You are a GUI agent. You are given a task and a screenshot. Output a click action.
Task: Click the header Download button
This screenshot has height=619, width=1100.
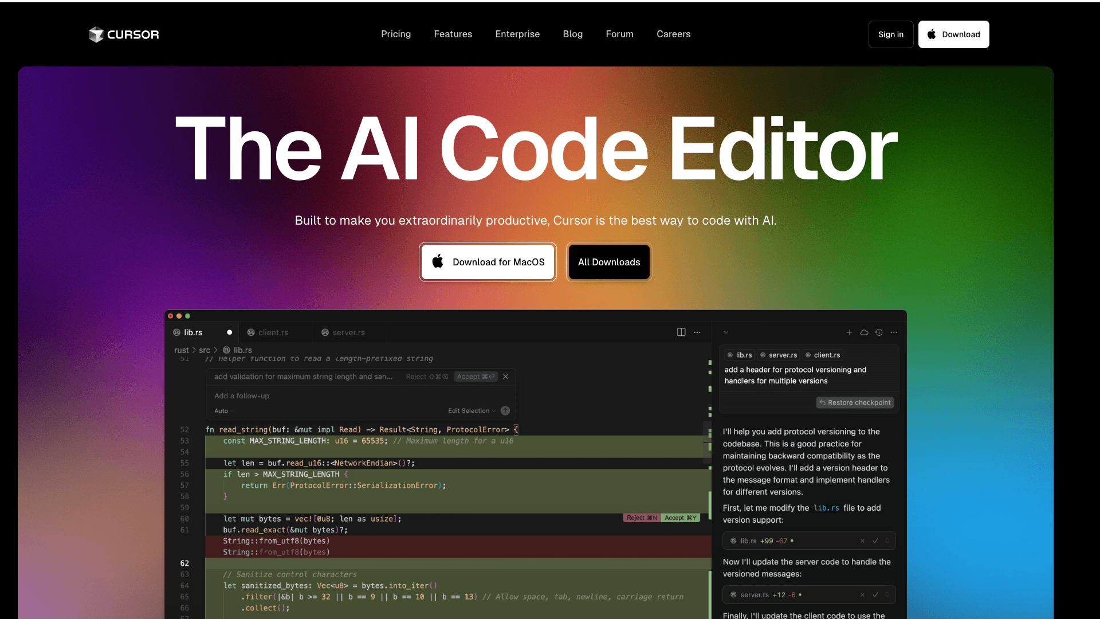point(953,34)
